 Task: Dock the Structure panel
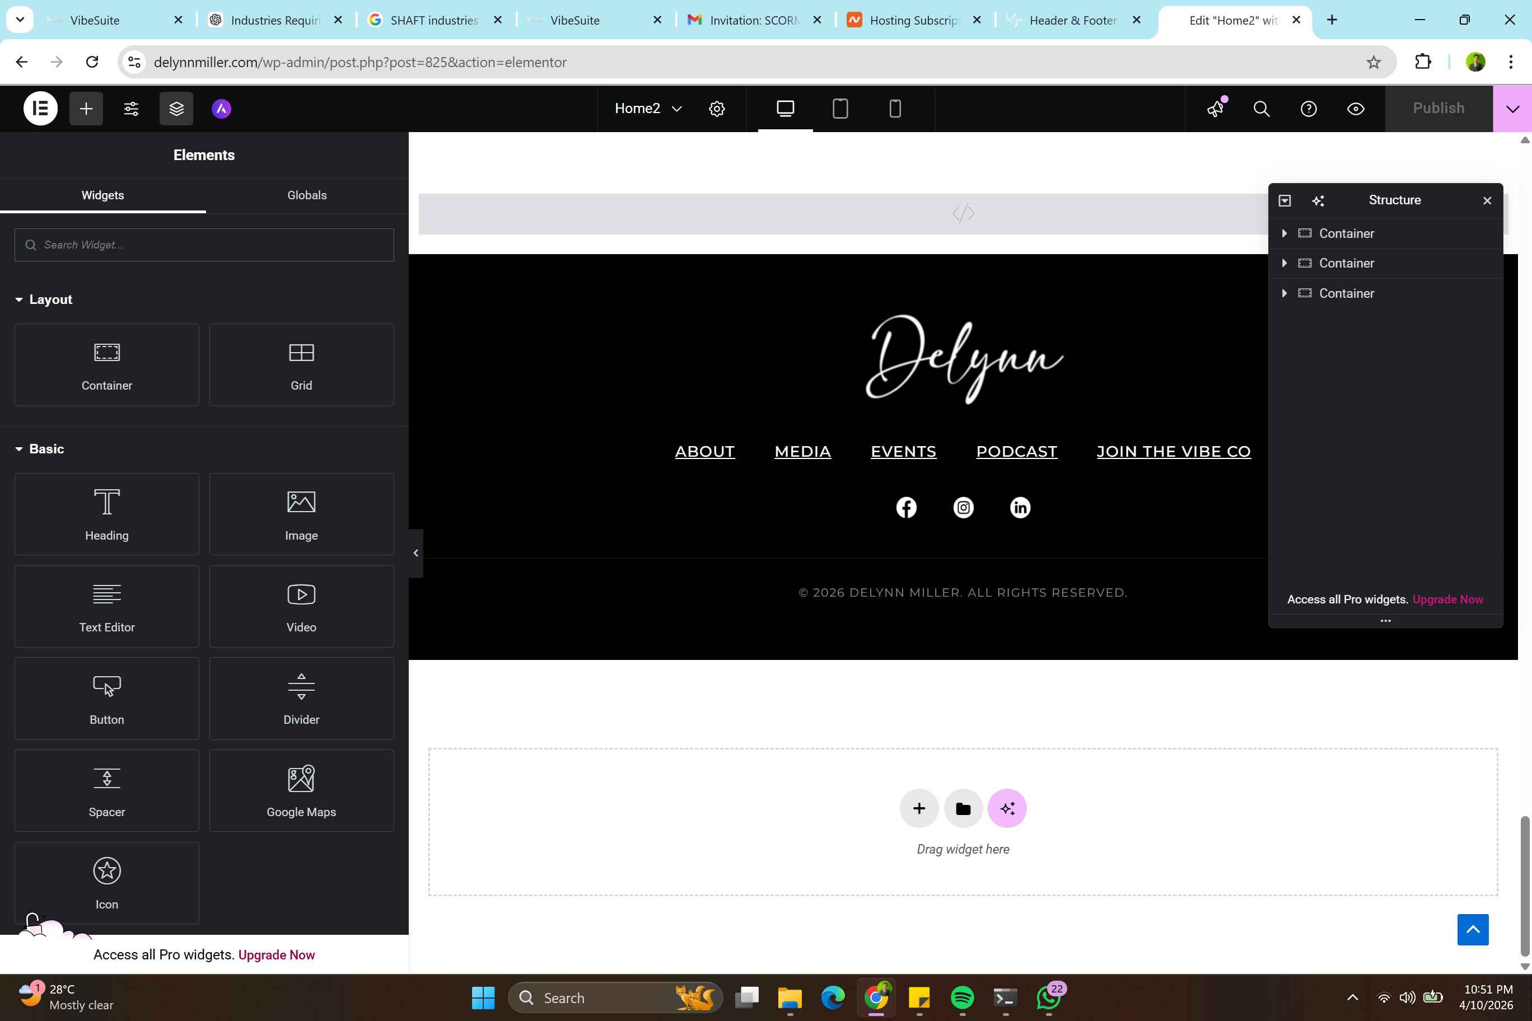(1285, 200)
